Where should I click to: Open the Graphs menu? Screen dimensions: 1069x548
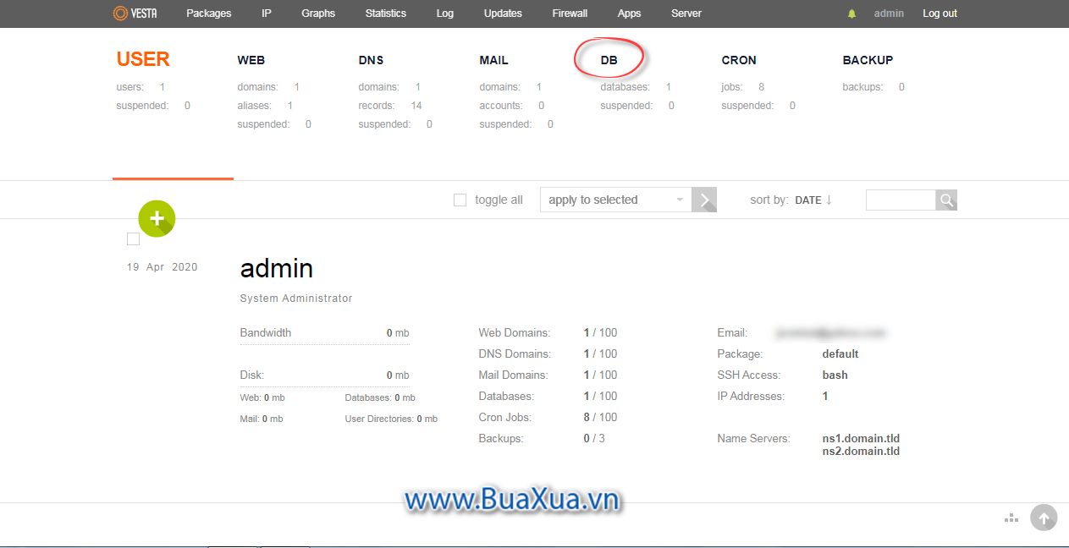point(318,14)
